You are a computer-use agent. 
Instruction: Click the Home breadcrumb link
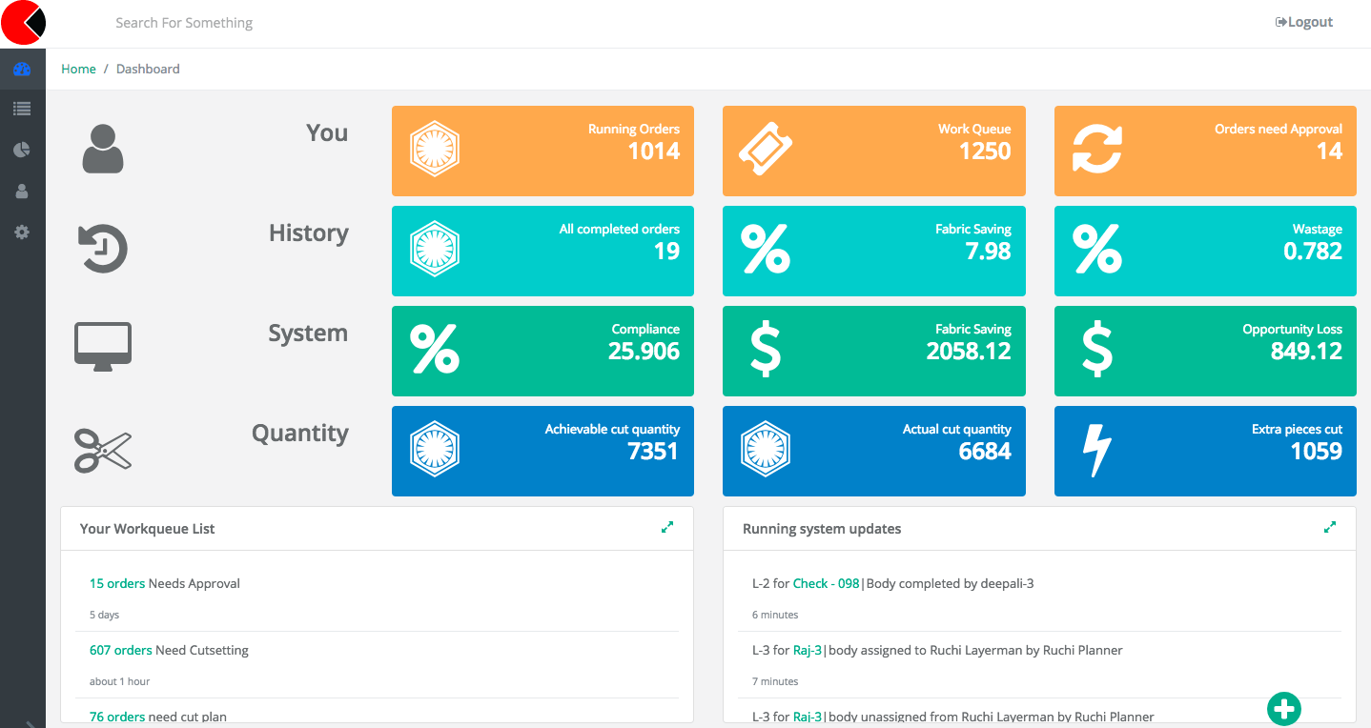pos(78,69)
